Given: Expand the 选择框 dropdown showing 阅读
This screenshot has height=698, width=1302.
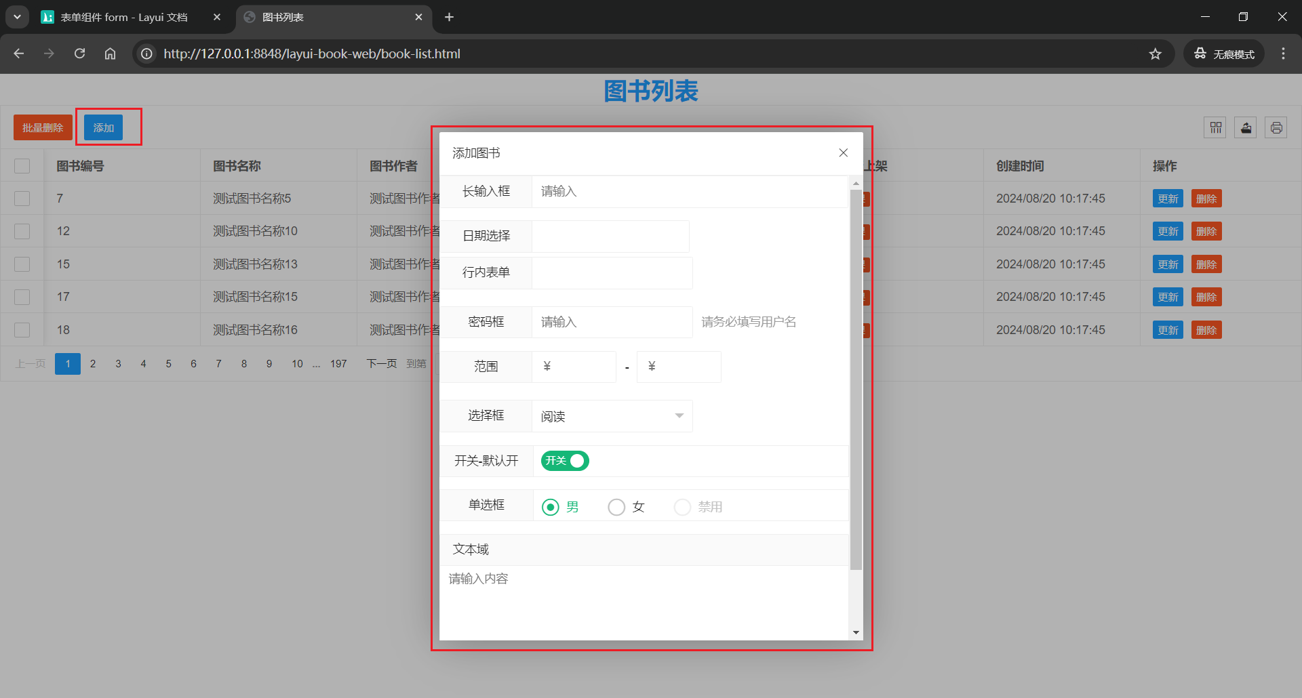Looking at the screenshot, I should [612, 416].
